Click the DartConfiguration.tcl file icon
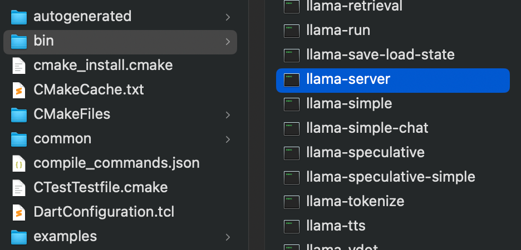The image size is (521, 250). (18, 212)
